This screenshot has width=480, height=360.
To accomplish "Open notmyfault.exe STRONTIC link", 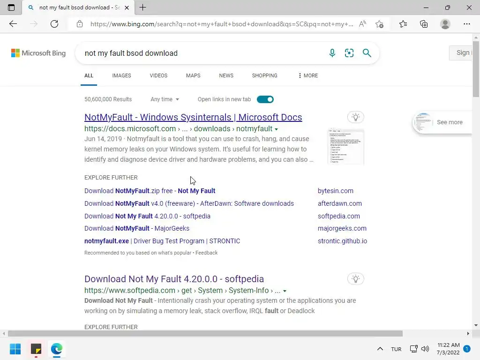I will click(x=162, y=241).
